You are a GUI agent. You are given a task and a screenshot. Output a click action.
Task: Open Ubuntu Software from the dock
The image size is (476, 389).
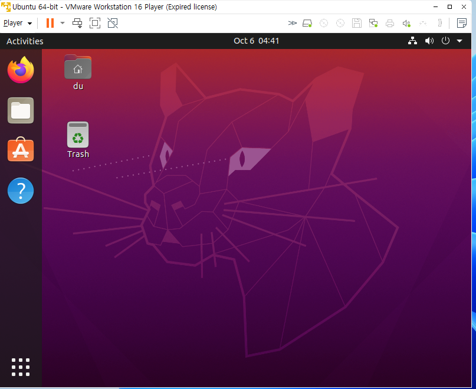[x=21, y=149]
